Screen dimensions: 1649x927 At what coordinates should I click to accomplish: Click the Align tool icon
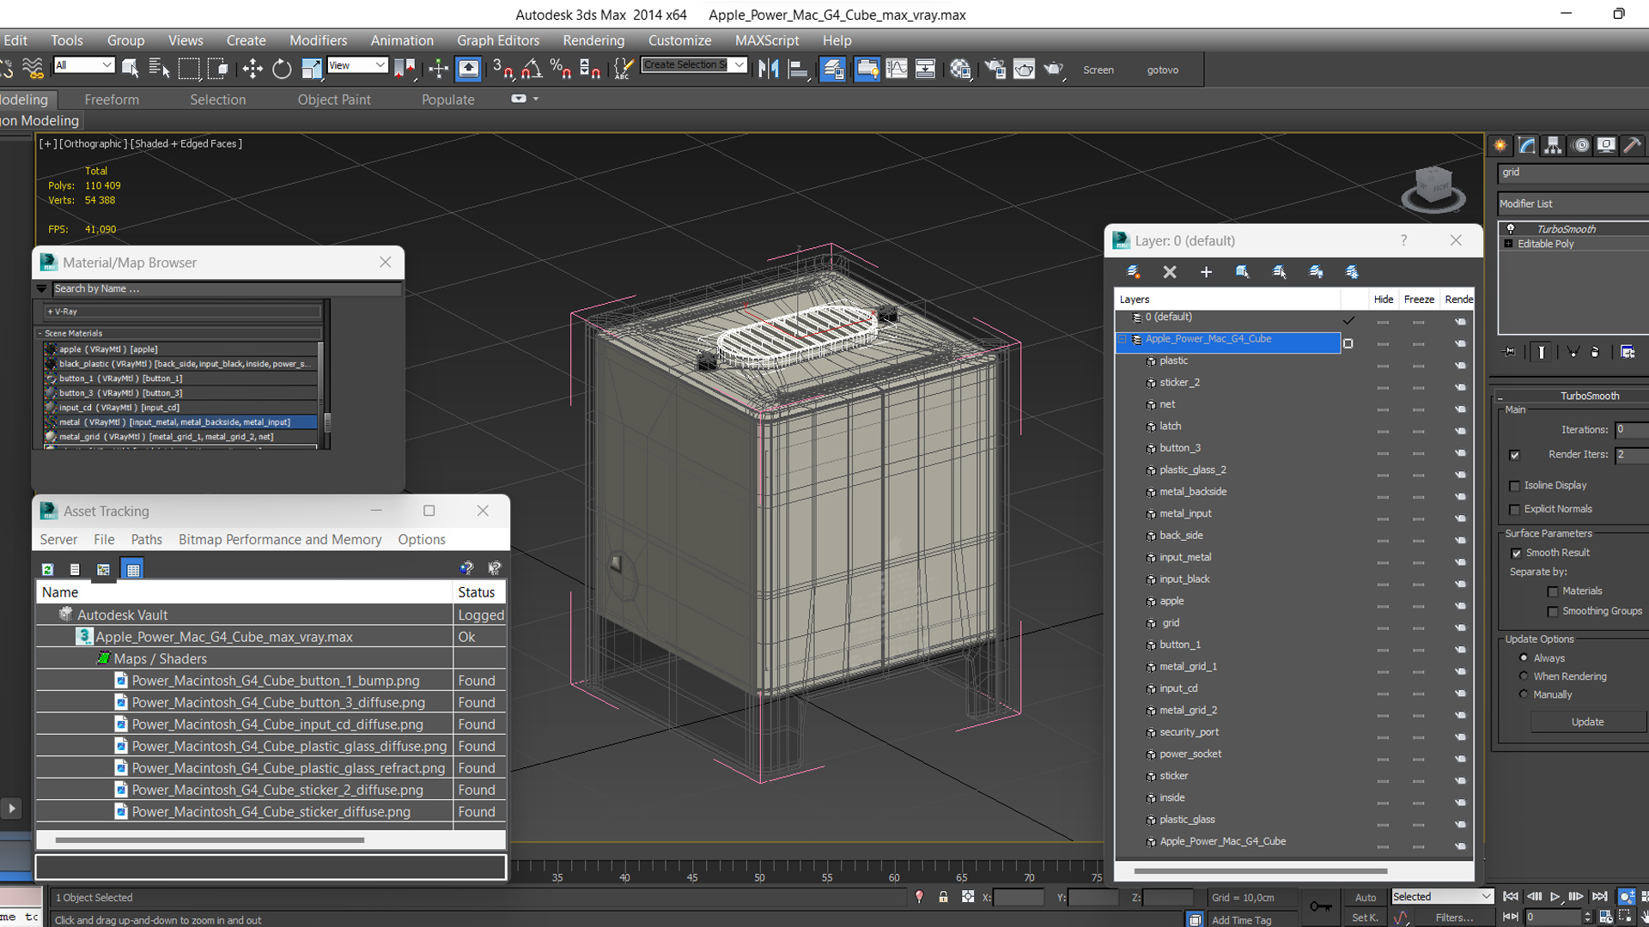point(799,70)
